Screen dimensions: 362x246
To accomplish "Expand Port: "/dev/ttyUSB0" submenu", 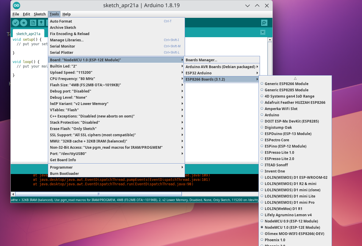I will point(116,153).
